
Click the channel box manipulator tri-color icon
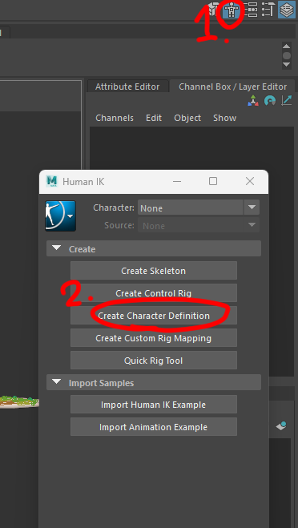(253, 101)
